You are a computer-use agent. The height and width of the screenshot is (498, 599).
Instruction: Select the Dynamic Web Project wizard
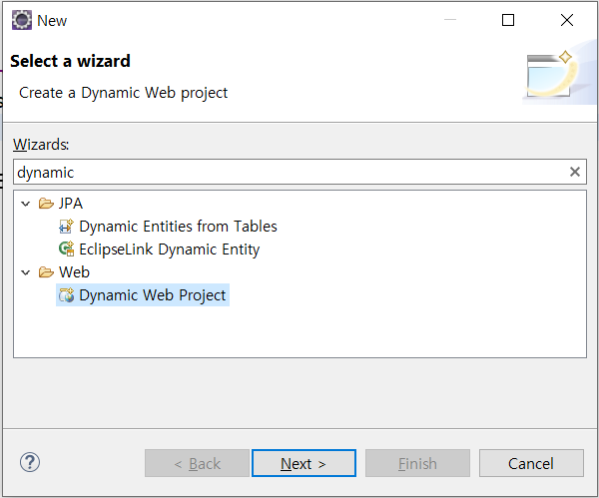153,295
